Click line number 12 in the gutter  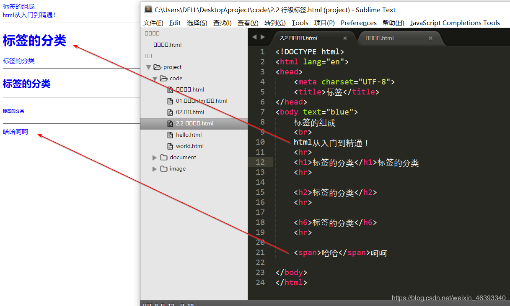tap(260, 162)
